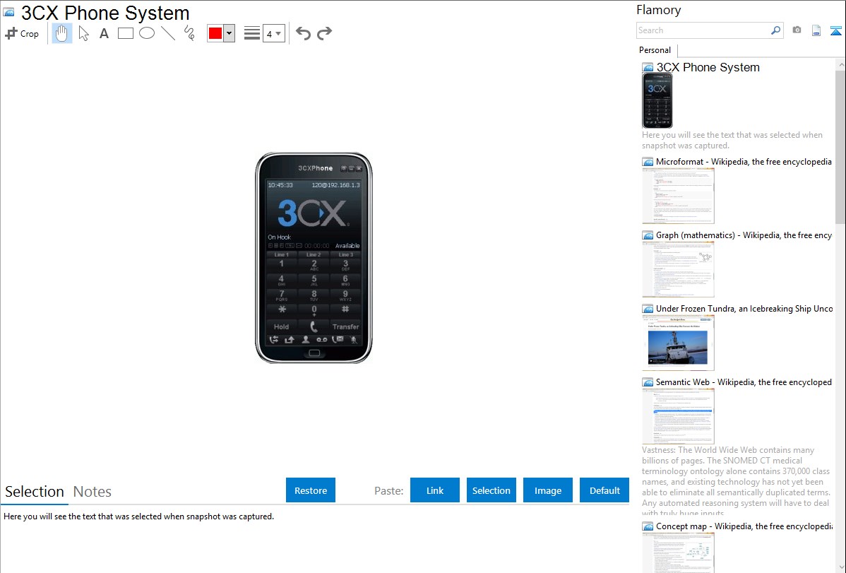Open the color dropdown arrow
Image resolution: width=846 pixels, height=573 pixels.
tap(230, 33)
